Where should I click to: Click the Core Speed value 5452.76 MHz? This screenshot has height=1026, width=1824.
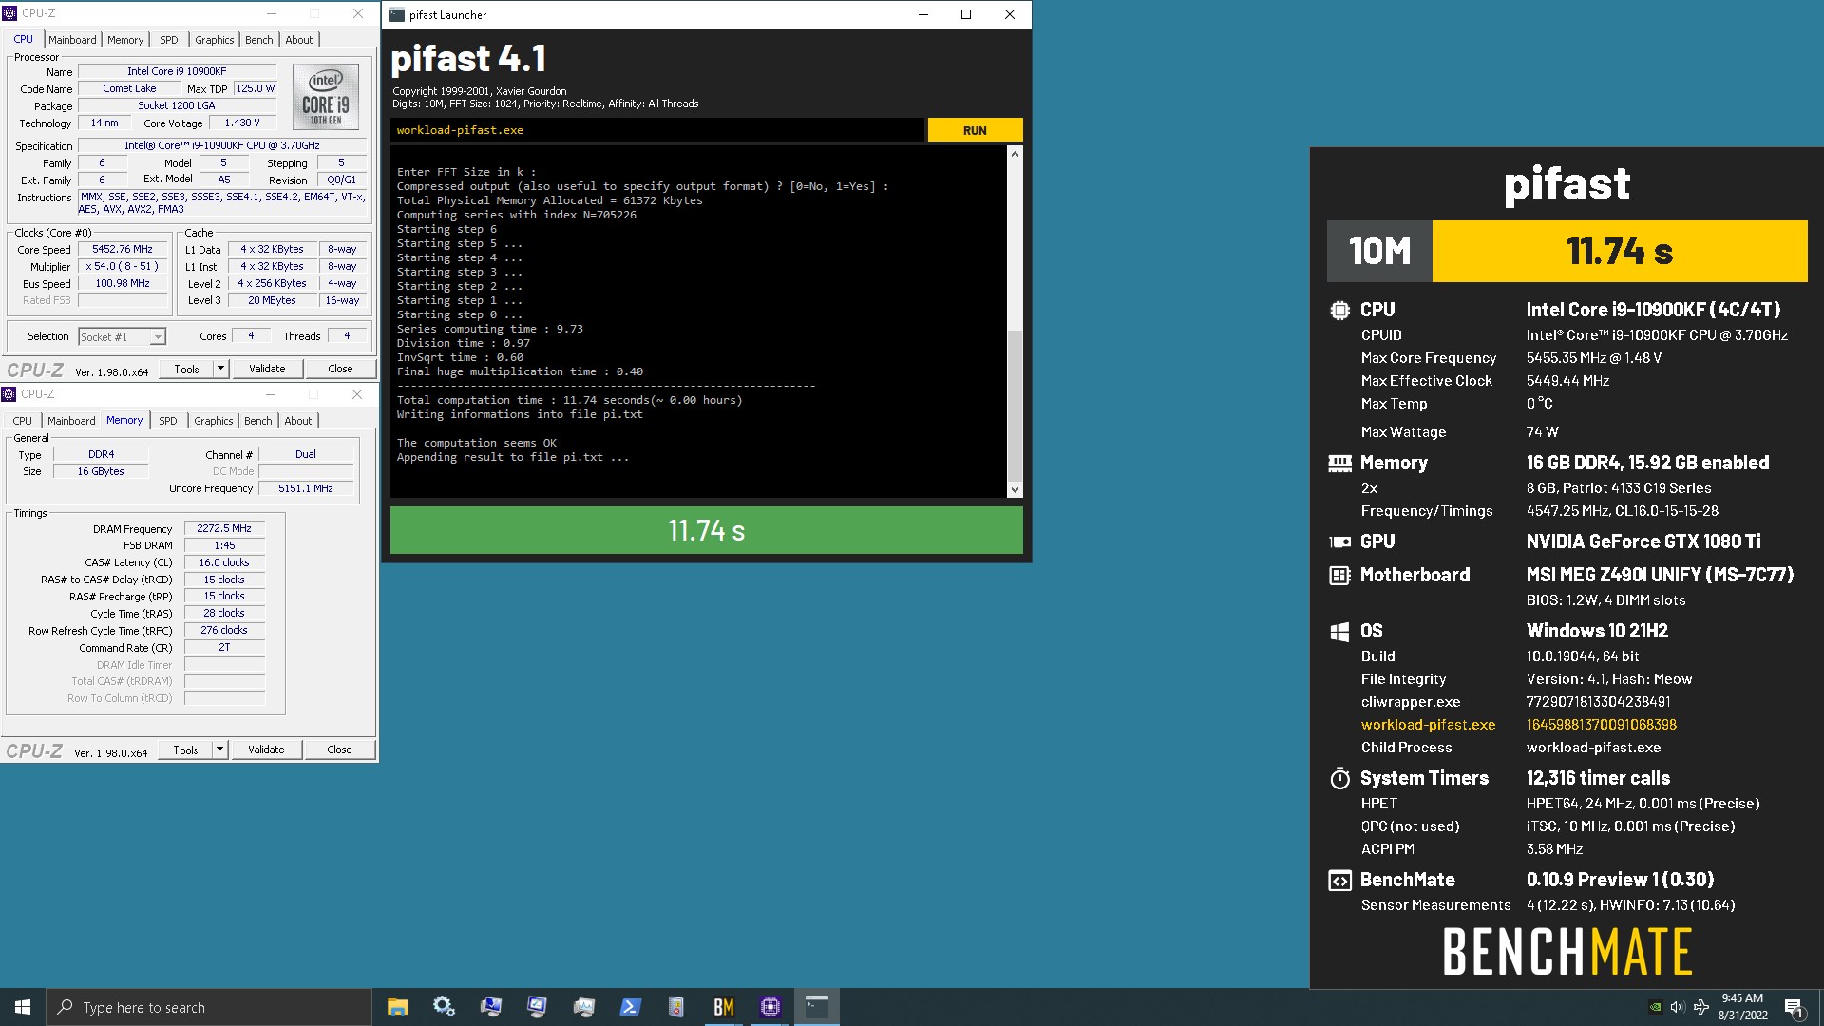coord(123,249)
